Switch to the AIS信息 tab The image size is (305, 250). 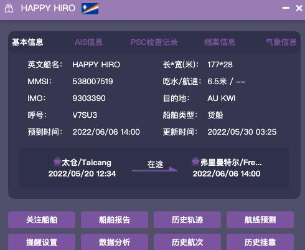coord(88,42)
